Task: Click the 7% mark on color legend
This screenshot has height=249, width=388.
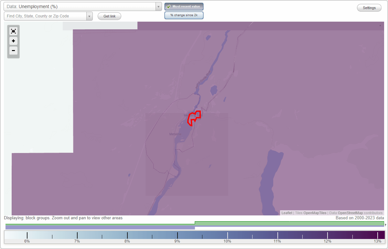Action: pos(77,241)
